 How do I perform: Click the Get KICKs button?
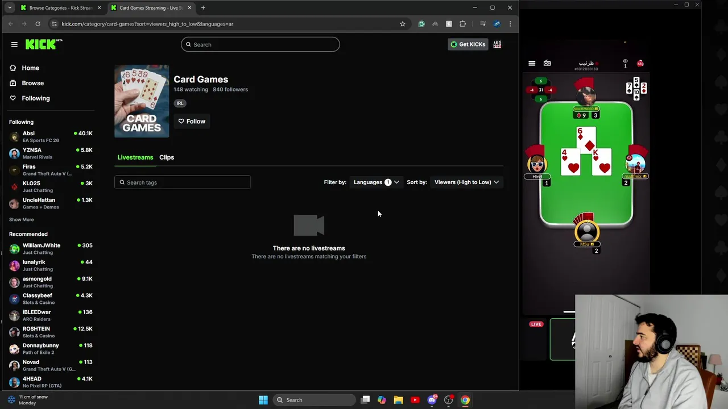point(468,44)
